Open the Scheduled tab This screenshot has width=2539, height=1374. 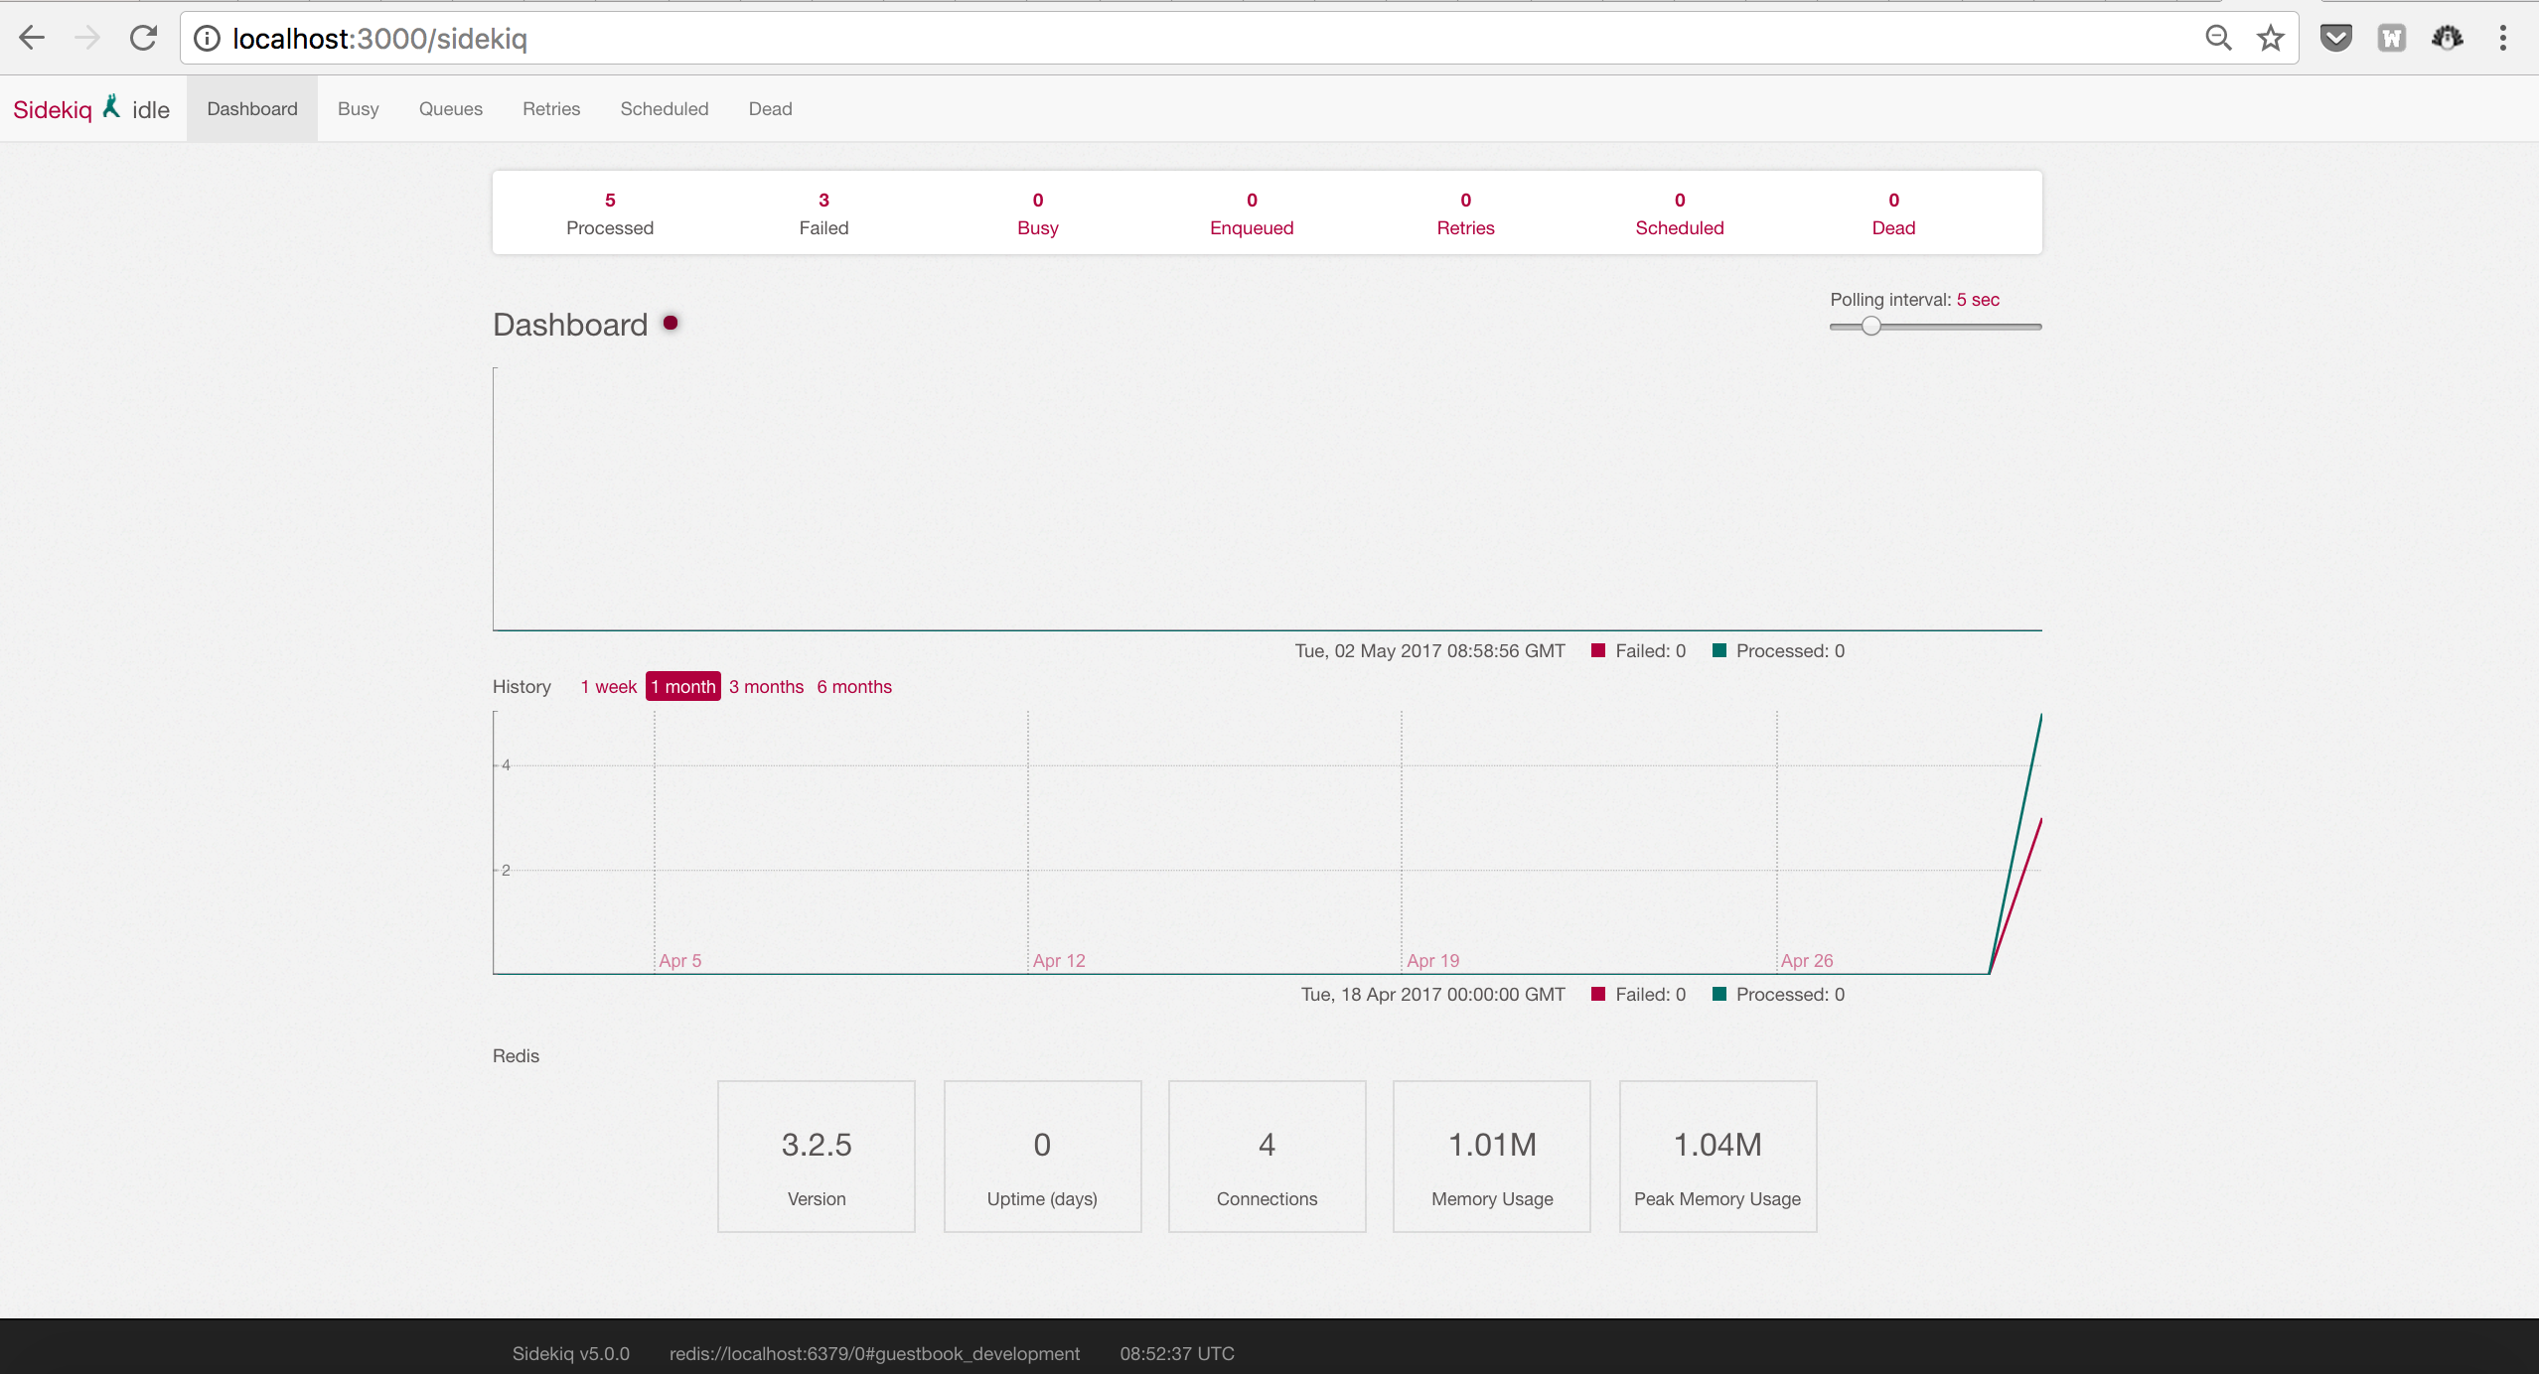pyautogui.click(x=665, y=109)
